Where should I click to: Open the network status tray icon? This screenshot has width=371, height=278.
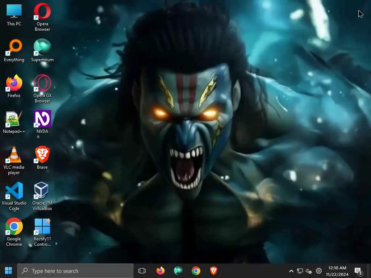click(300, 271)
